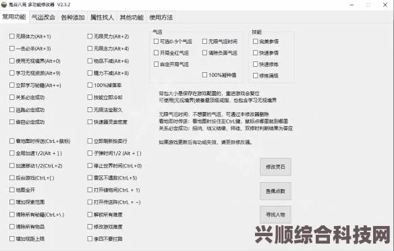This screenshot has height=251, width=394.
Task: Enable 加速移动1/2(CtrL+2) checkbox
Action: pyautogui.click(x=12, y=165)
